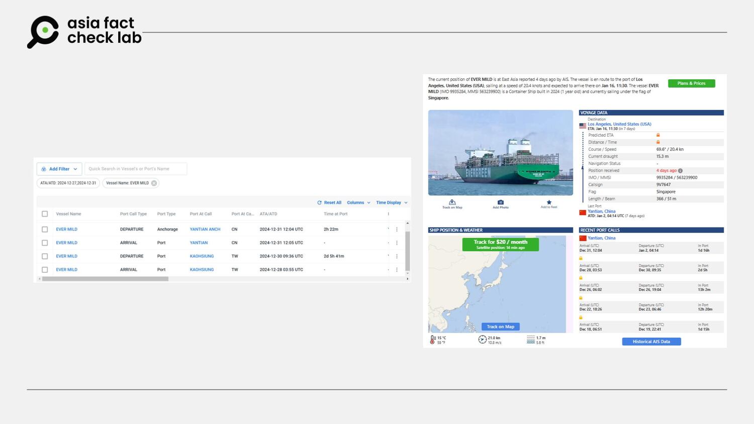Check the box for the KAOHSIUNG arrival row
The width and height of the screenshot is (754, 424).
[x=45, y=270]
